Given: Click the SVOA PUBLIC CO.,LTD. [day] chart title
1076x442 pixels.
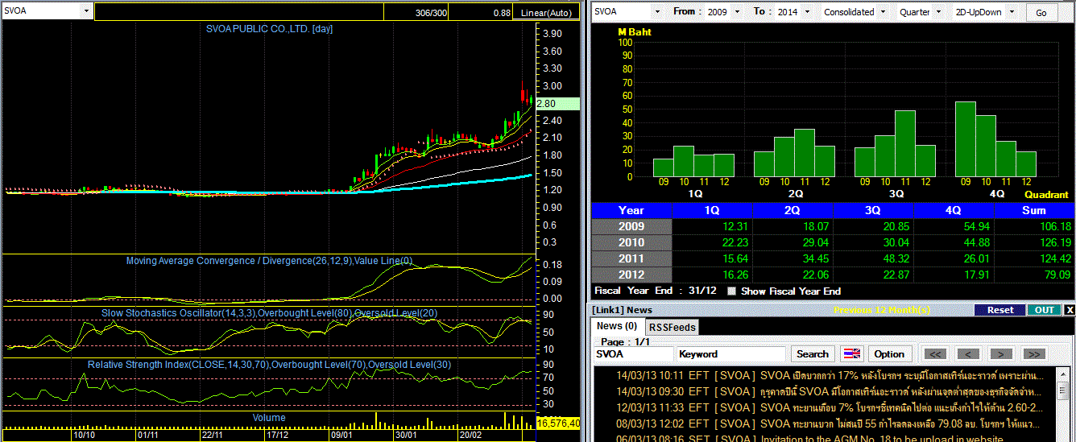Looking at the screenshot, I should click(268, 29).
